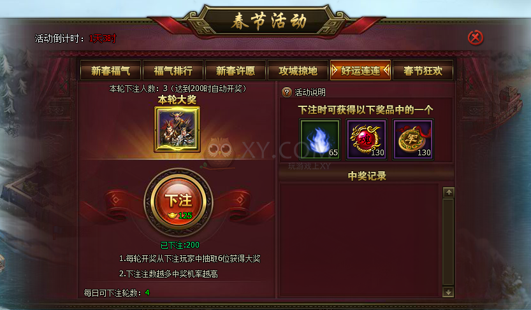Close the 春节活动 event window
This screenshot has width=531, height=310.
476,38
